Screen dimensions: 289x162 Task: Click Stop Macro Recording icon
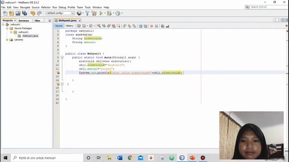coord(157,26)
